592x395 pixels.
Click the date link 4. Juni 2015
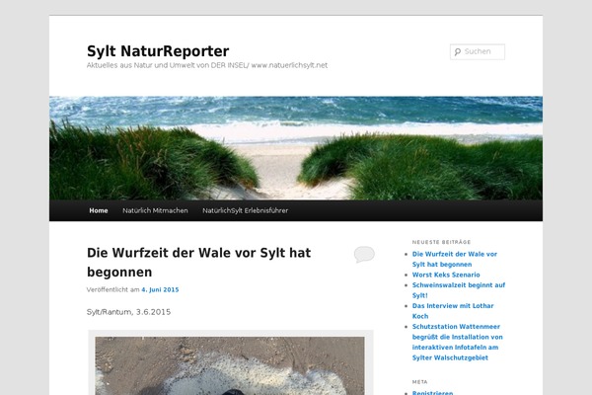coord(160,289)
